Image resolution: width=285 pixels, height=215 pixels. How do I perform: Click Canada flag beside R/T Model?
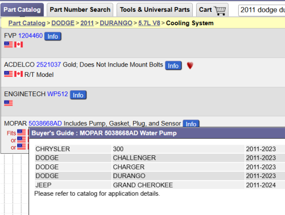pos(18,74)
